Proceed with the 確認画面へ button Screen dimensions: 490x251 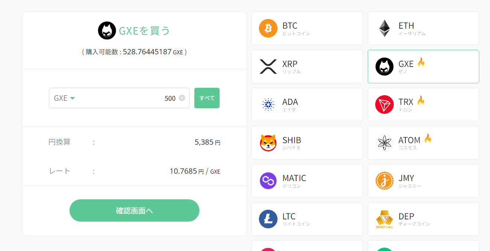[134, 210]
